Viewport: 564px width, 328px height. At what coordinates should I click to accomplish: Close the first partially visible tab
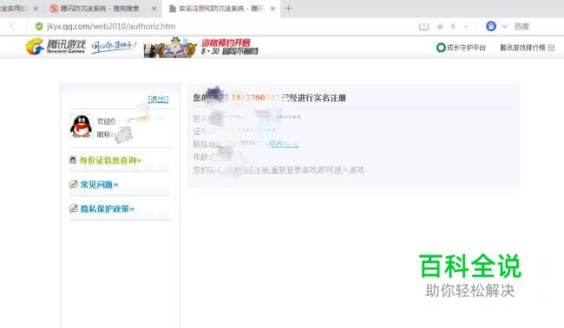click(36, 9)
